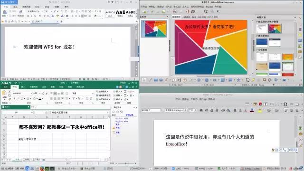This screenshot has height=171, width=304.
Task: Open the second ribbon tab in WPS Writer
Action: [15, 7]
